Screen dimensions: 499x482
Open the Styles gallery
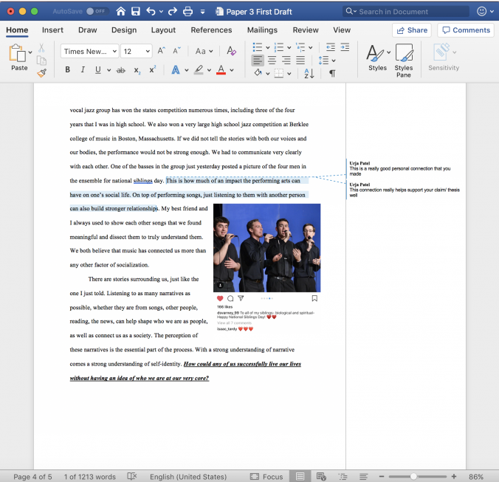coord(377,58)
